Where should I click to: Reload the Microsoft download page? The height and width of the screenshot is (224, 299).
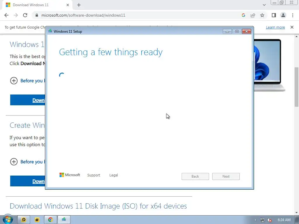pos(25,15)
